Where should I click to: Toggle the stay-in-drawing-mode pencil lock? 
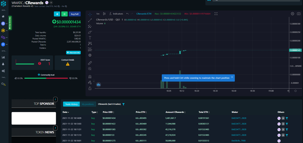[90, 83]
